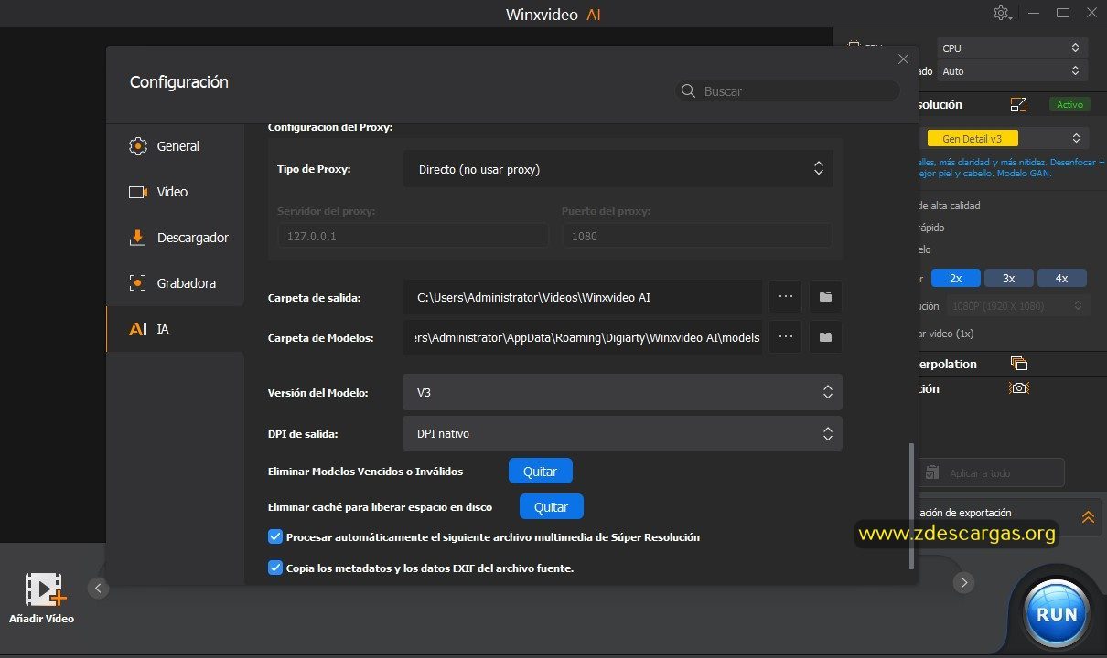Click the AI icon beside IA

tap(138, 329)
